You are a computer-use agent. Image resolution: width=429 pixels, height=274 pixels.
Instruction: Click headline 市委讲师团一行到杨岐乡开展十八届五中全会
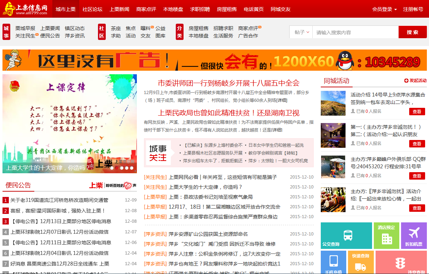pos(228,83)
